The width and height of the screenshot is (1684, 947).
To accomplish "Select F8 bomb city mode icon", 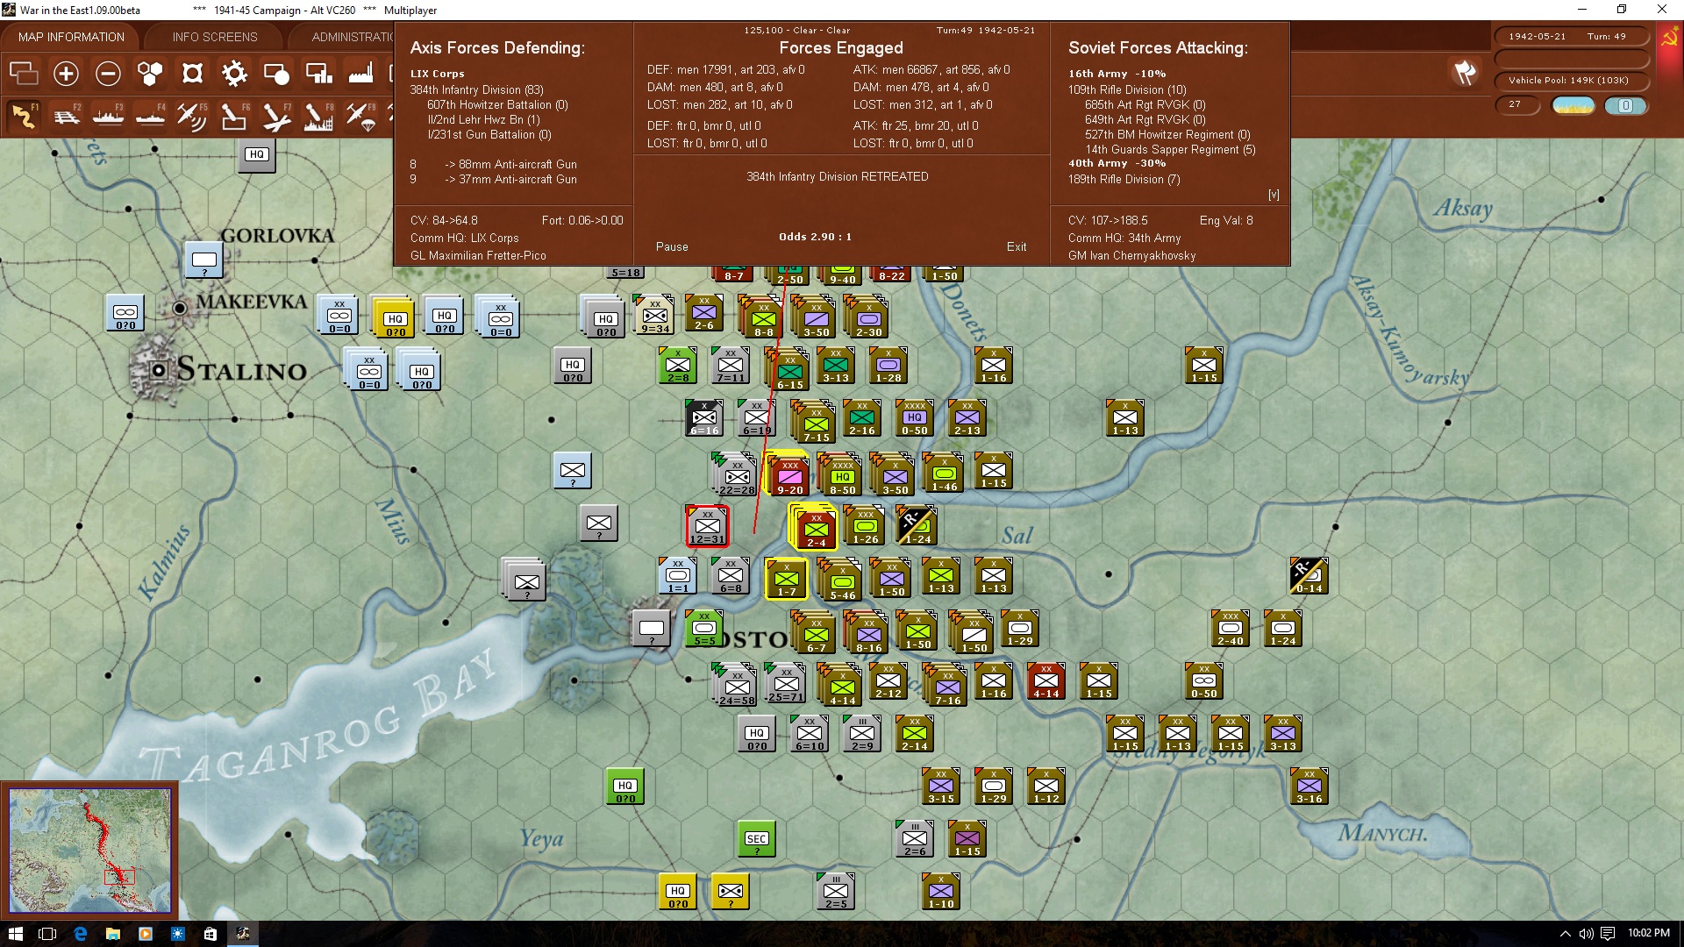I will pos(318,116).
